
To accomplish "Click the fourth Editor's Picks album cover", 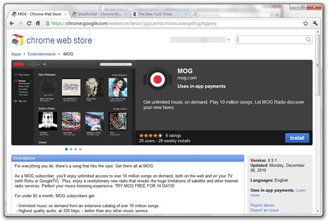I will click(118, 121).
